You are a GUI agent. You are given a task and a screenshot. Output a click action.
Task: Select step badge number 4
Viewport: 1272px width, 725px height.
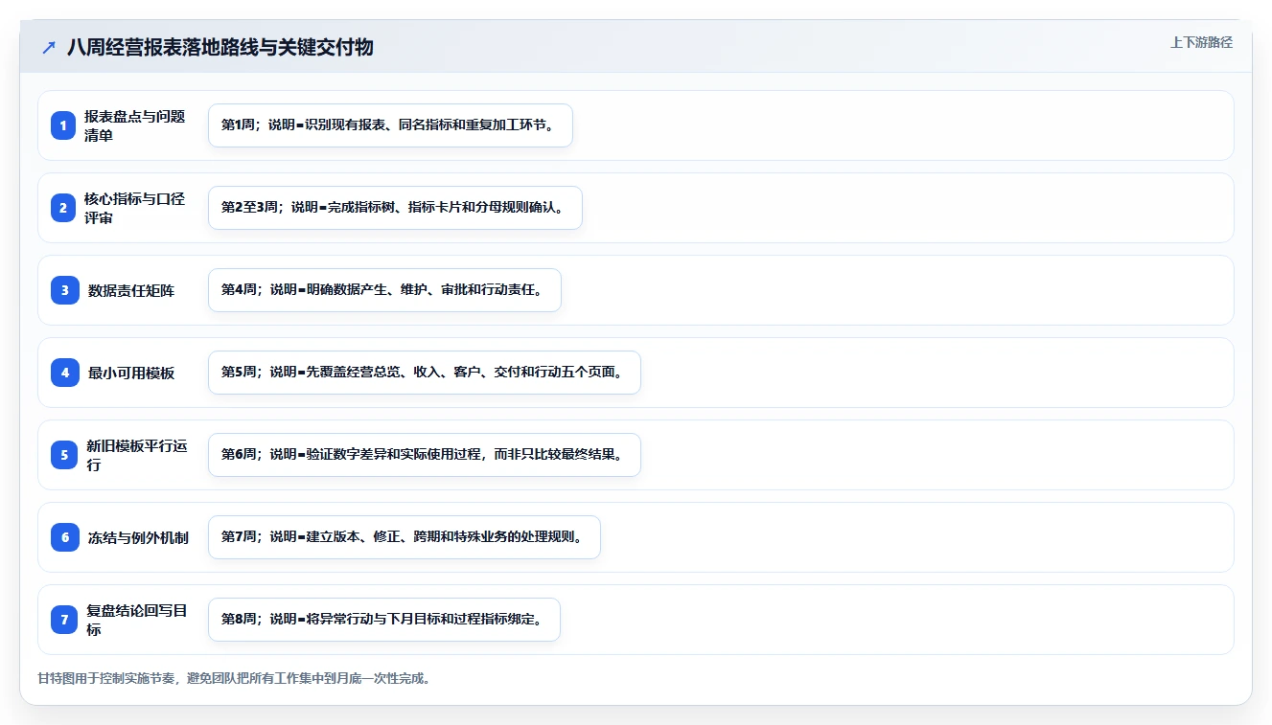[x=65, y=373]
